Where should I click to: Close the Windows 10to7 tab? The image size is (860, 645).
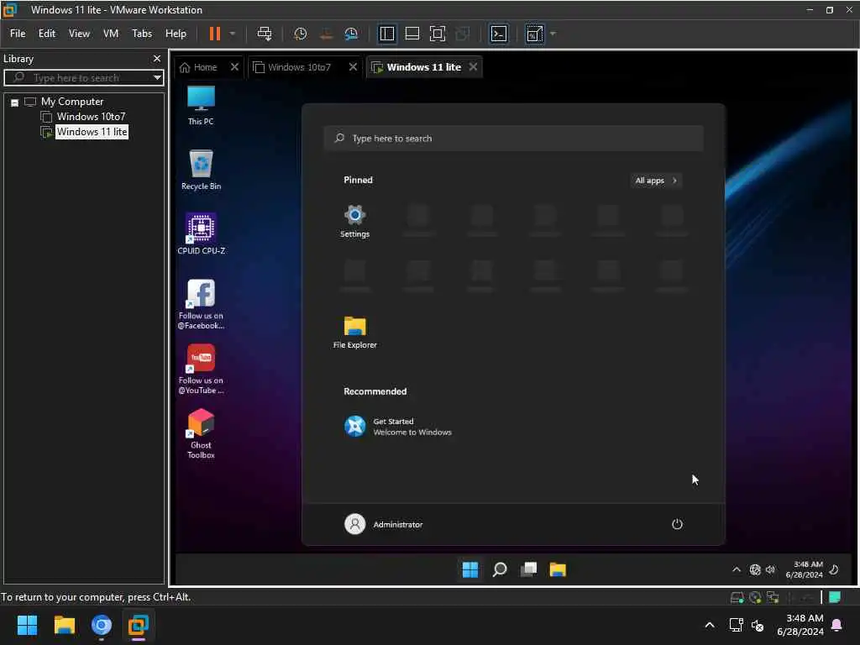point(353,67)
